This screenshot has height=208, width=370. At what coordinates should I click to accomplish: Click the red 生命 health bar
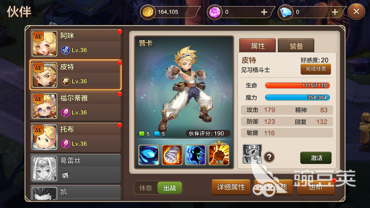[297, 85]
